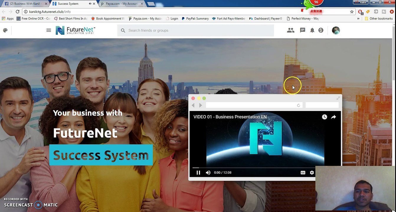
Task: Pause the business presentation video
Action: click(x=198, y=173)
